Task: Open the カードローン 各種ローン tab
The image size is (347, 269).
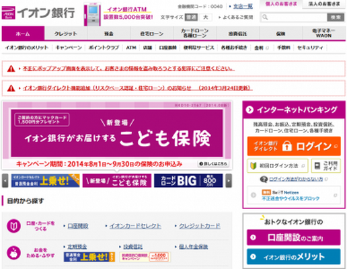Action: click(x=195, y=34)
